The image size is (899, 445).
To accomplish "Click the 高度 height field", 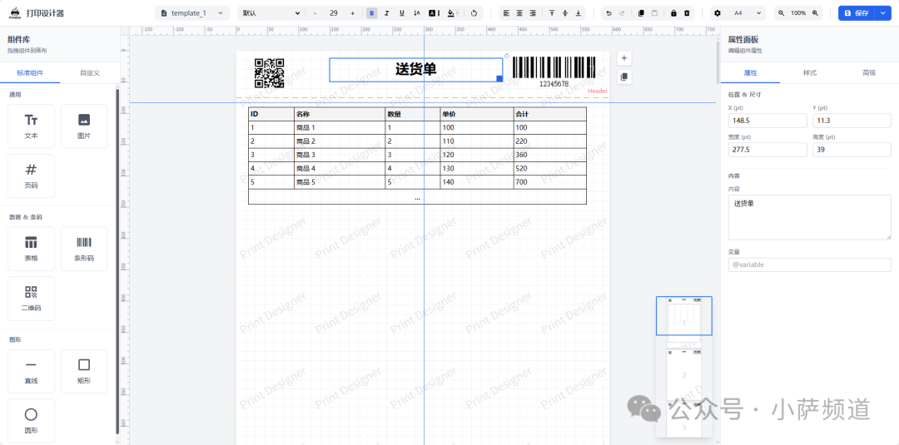I will coord(852,150).
